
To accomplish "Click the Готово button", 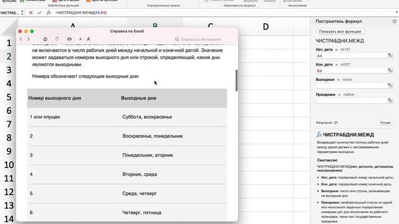I will point(385,123).
